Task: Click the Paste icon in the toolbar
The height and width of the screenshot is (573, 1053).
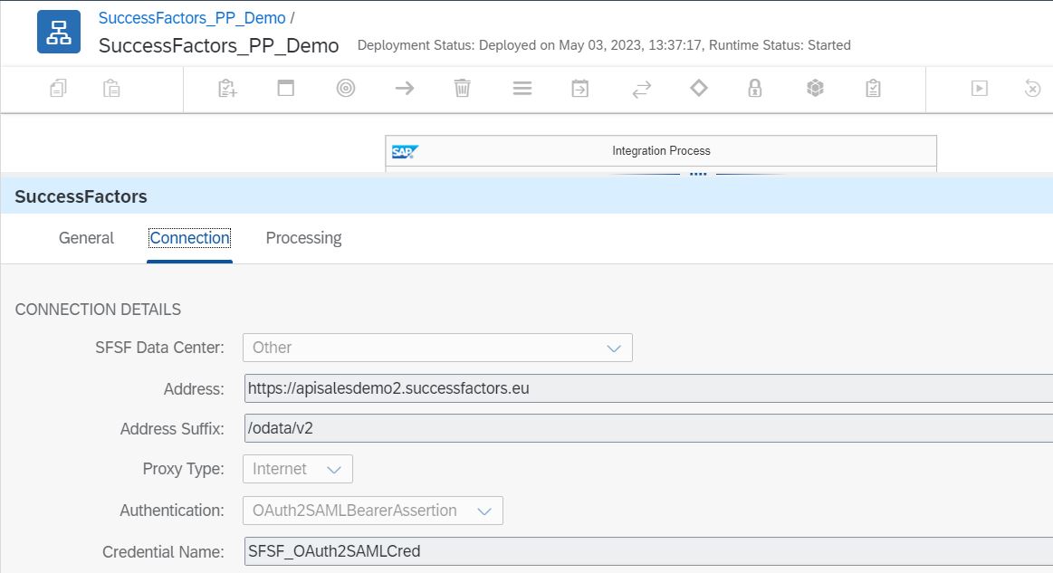Action: pyautogui.click(x=111, y=88)
